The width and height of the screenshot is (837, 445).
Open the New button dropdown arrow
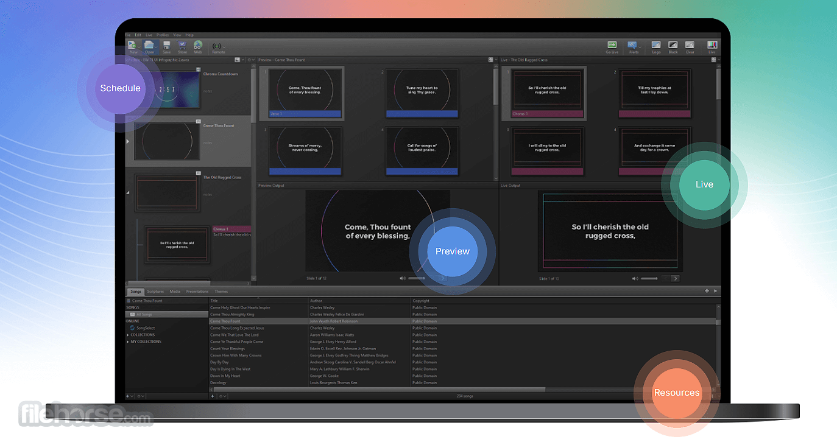coord(140,46)
